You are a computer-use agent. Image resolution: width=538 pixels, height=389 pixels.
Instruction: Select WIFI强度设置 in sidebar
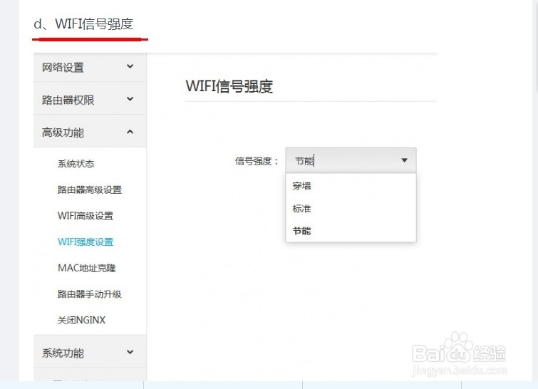tap(86, 242)
